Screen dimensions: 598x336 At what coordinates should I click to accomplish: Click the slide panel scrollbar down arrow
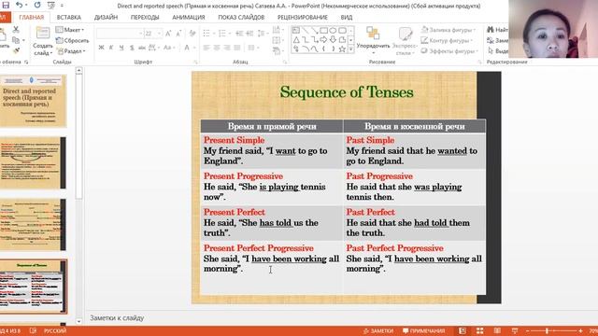(x=78, y=321)
